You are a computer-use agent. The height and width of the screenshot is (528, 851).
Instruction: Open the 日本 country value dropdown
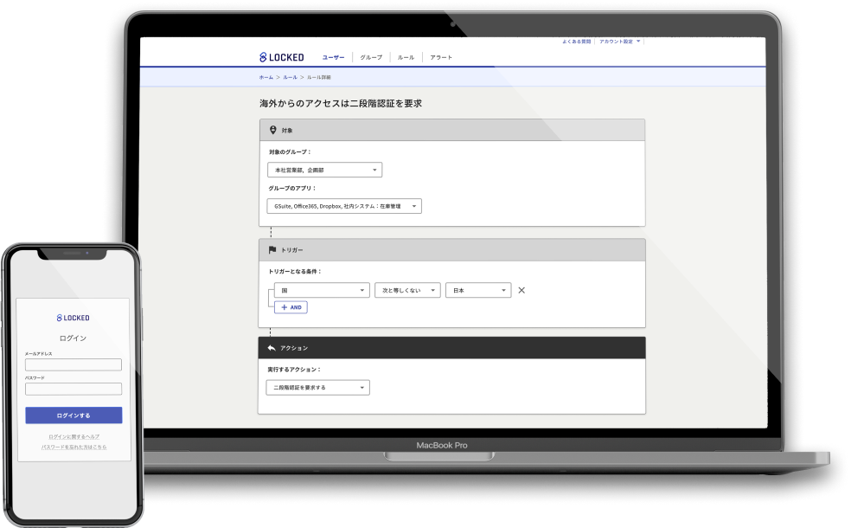tap(478, 291)
